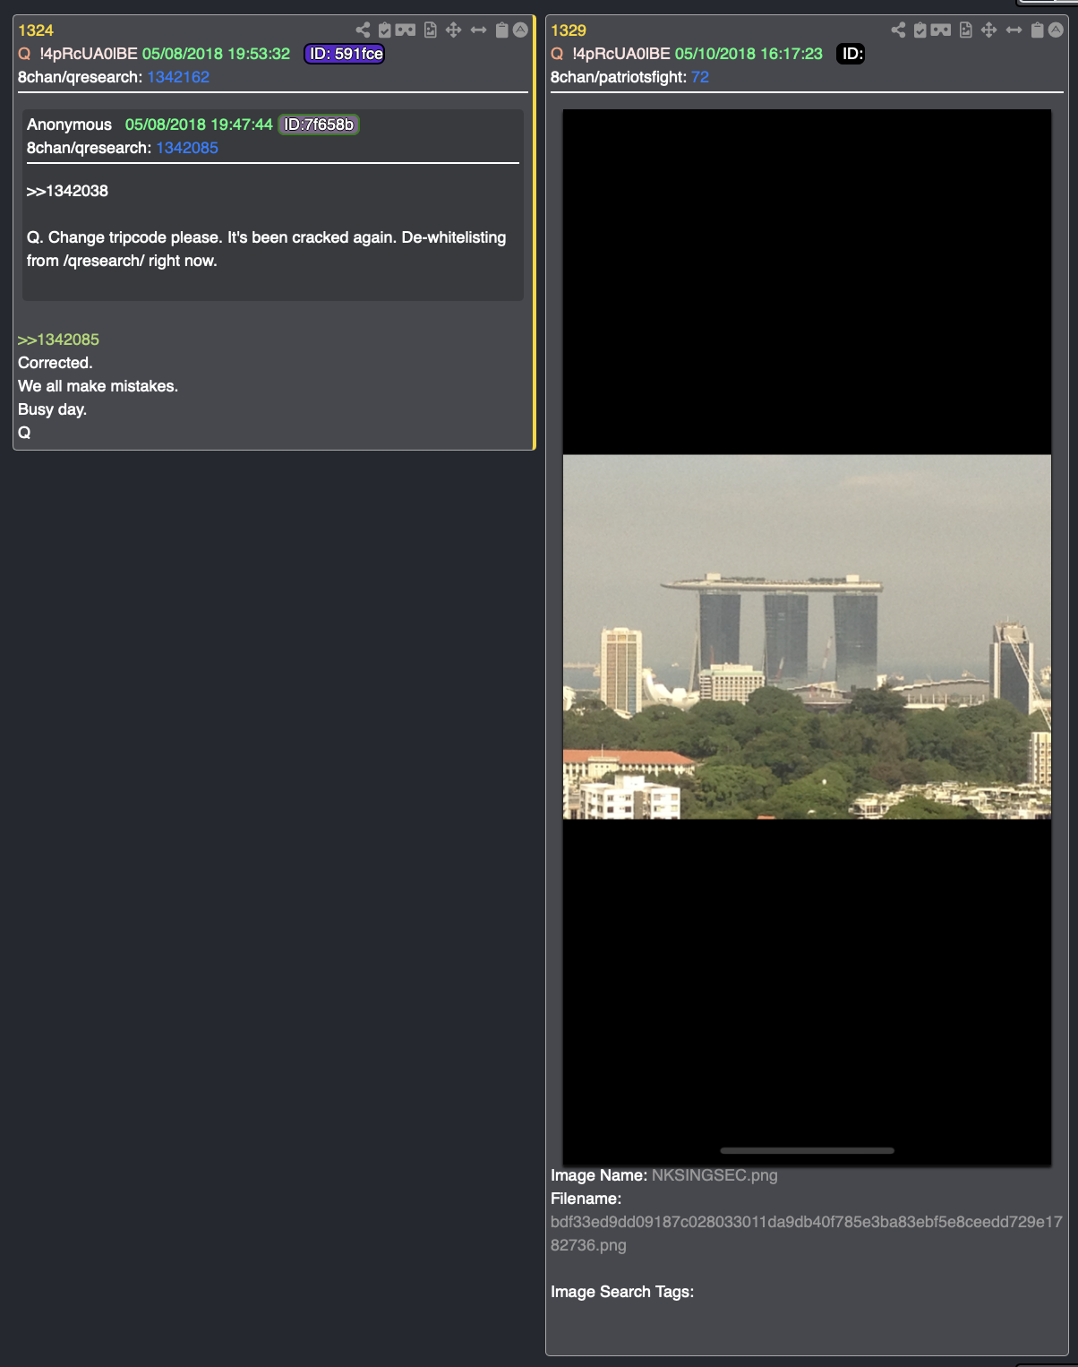
Task: Click clipboard-check icon on post 1329
Action: click(920, 30)
